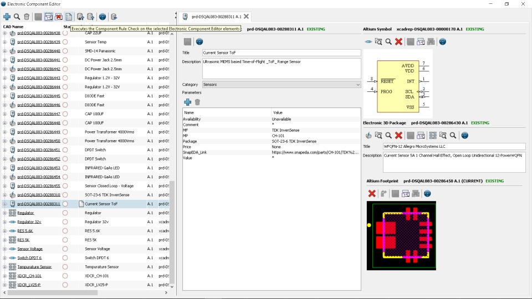
Task: Click the globe icon in Altium Symbol toolbar
Action: pos(443,42)
